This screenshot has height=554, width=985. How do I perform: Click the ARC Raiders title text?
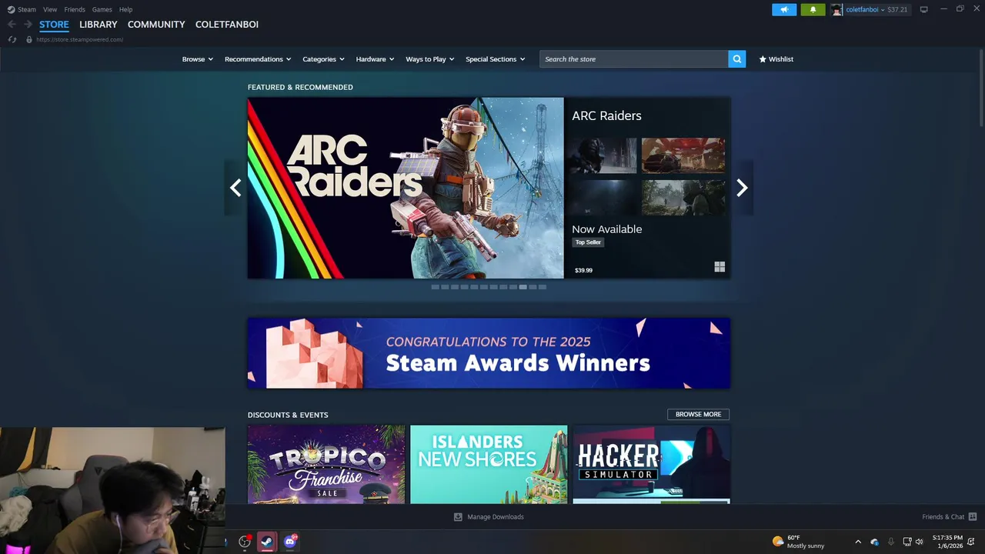(606, 115)
